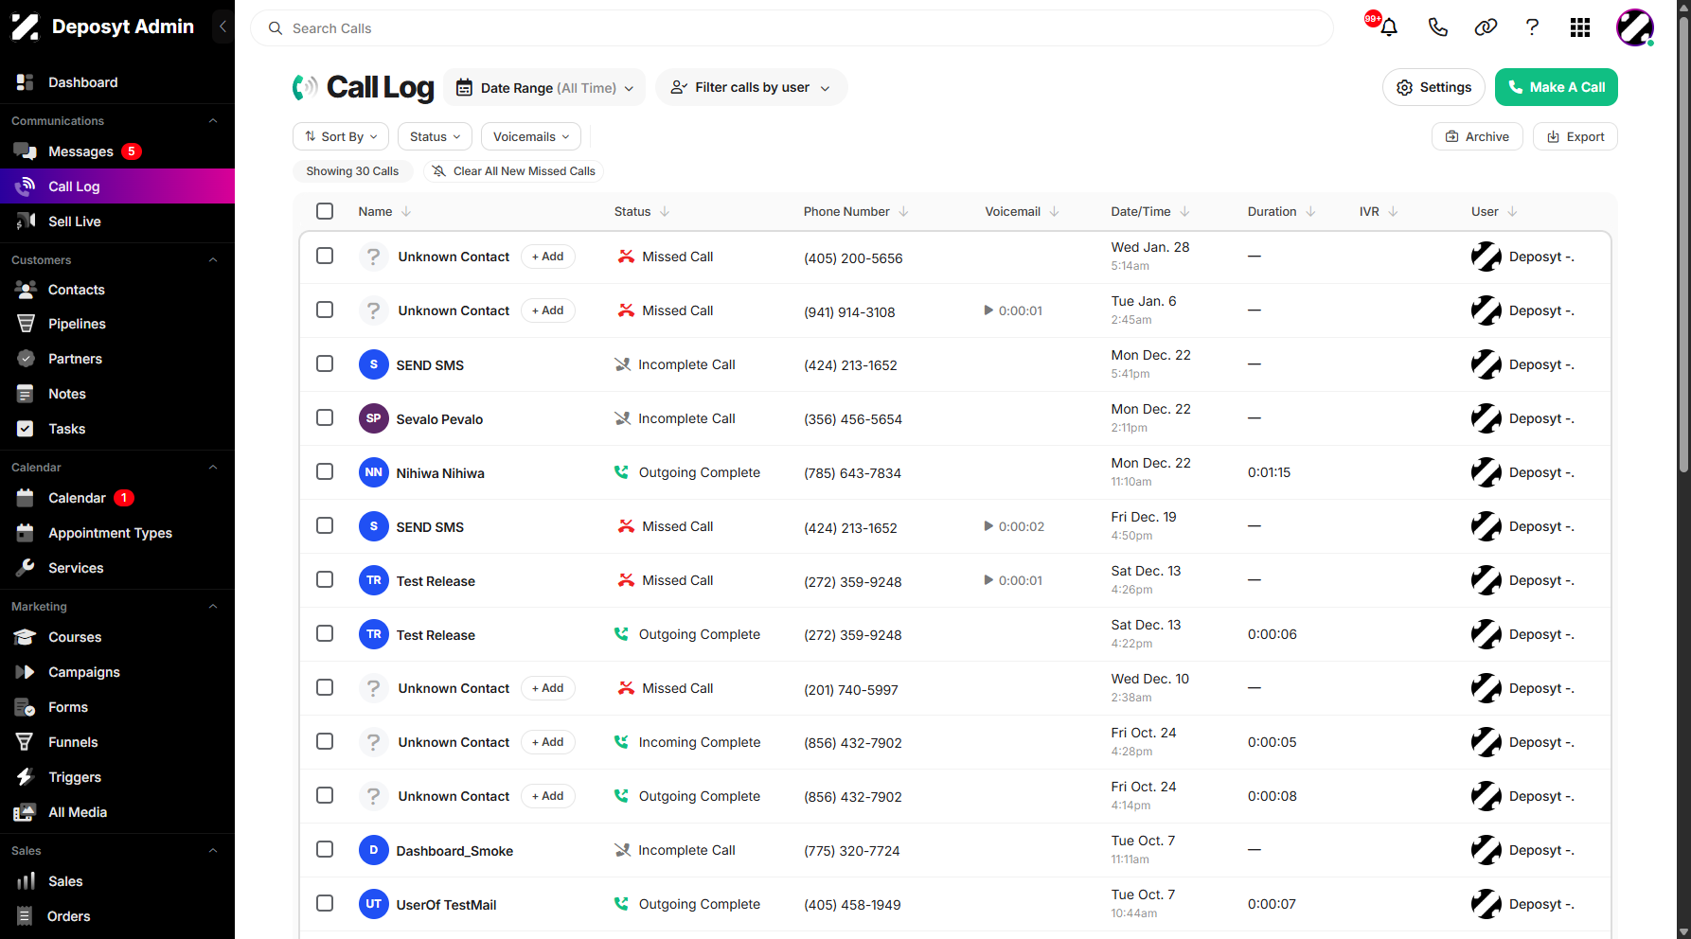Image resolution: width=1691 pixels, height=939 pixels.
Task: Open the apps grid icon
Action: (x=1579, y=27)
